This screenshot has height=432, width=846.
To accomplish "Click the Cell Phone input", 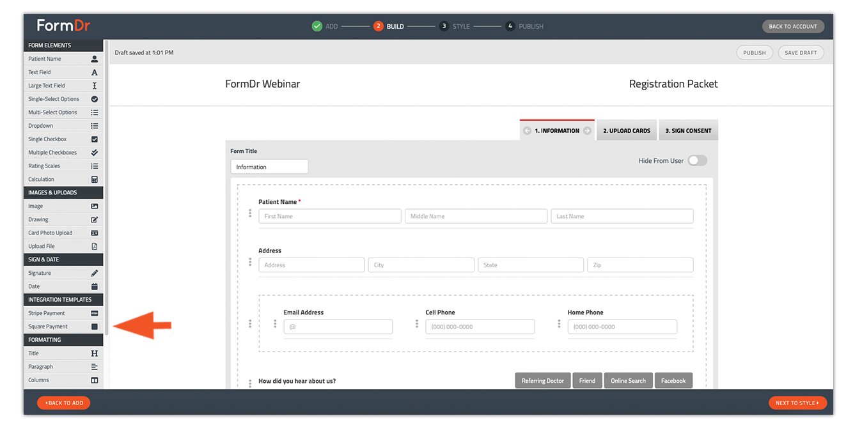I will [x=480, y=327].
